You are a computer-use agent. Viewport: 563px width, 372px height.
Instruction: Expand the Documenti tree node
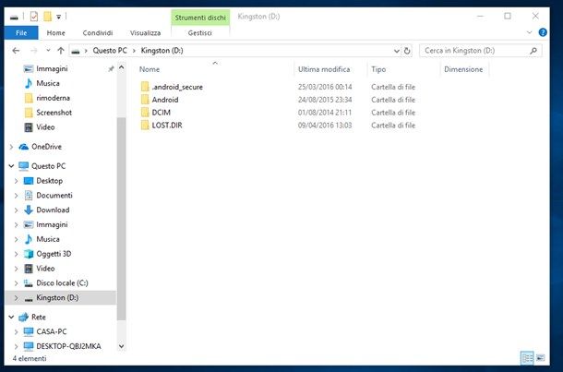coord(16,196)
